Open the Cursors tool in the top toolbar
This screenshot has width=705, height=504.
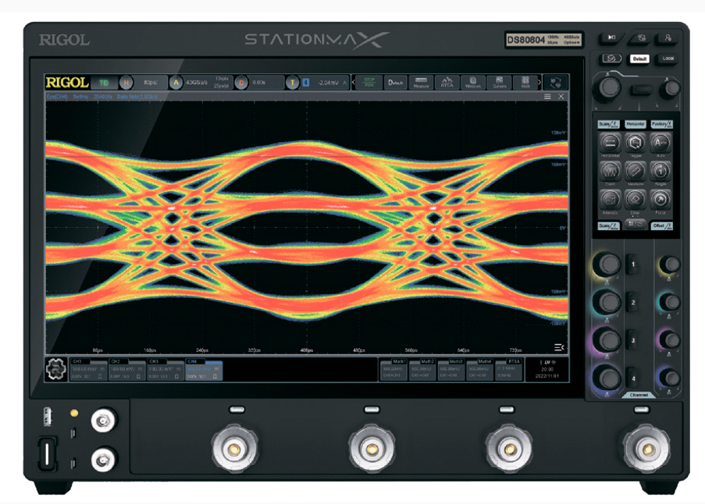[499, 83]
